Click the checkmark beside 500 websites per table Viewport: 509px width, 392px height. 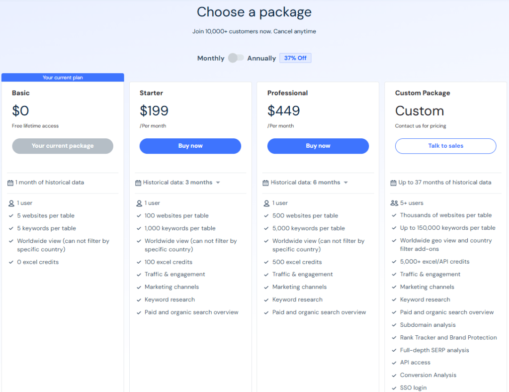pos(267,215)
